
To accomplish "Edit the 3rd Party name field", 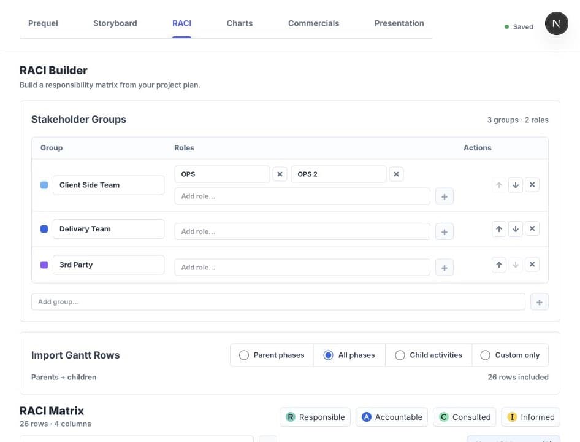I will point(109,265).
